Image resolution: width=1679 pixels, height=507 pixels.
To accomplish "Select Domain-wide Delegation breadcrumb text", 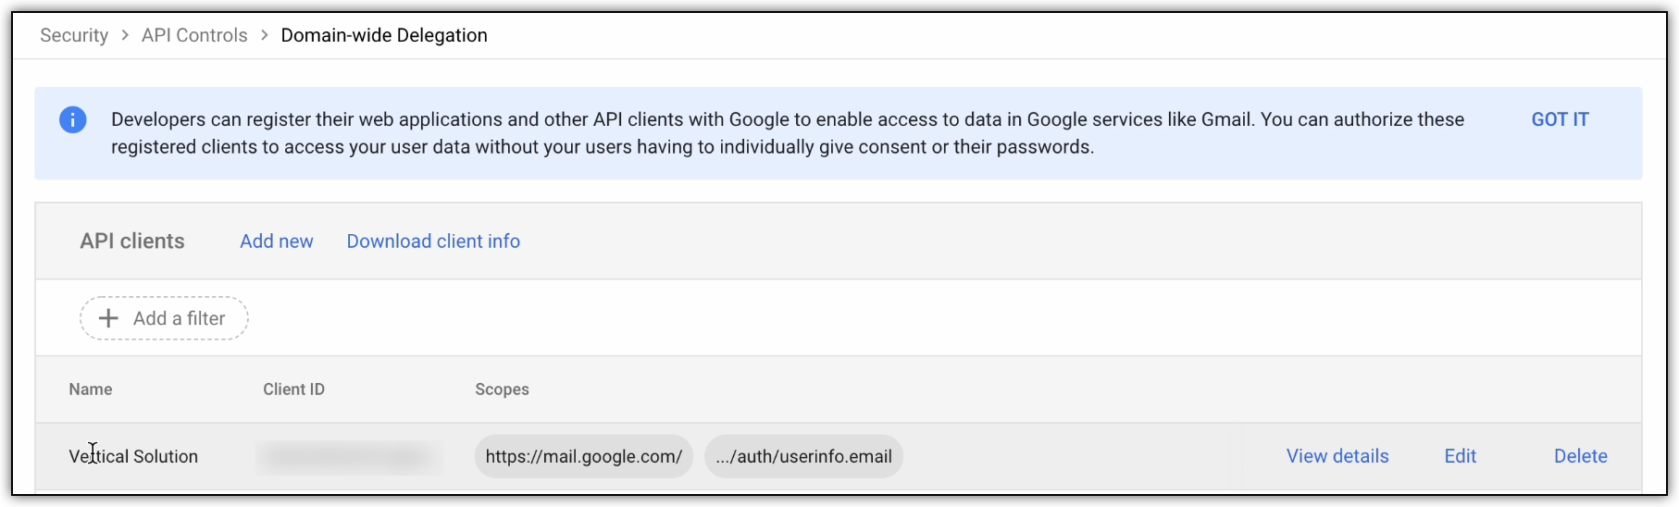I will pyautogui.click(x=384, y=35).
